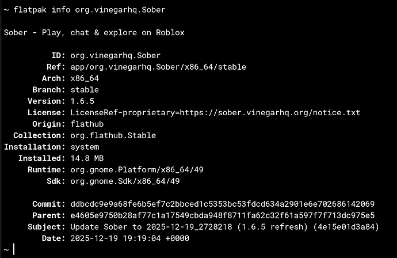Click the Commit hash starting with ddbcdc9e
The height and width of the screenshot is (258, 397).
click(x=222, y=204)
